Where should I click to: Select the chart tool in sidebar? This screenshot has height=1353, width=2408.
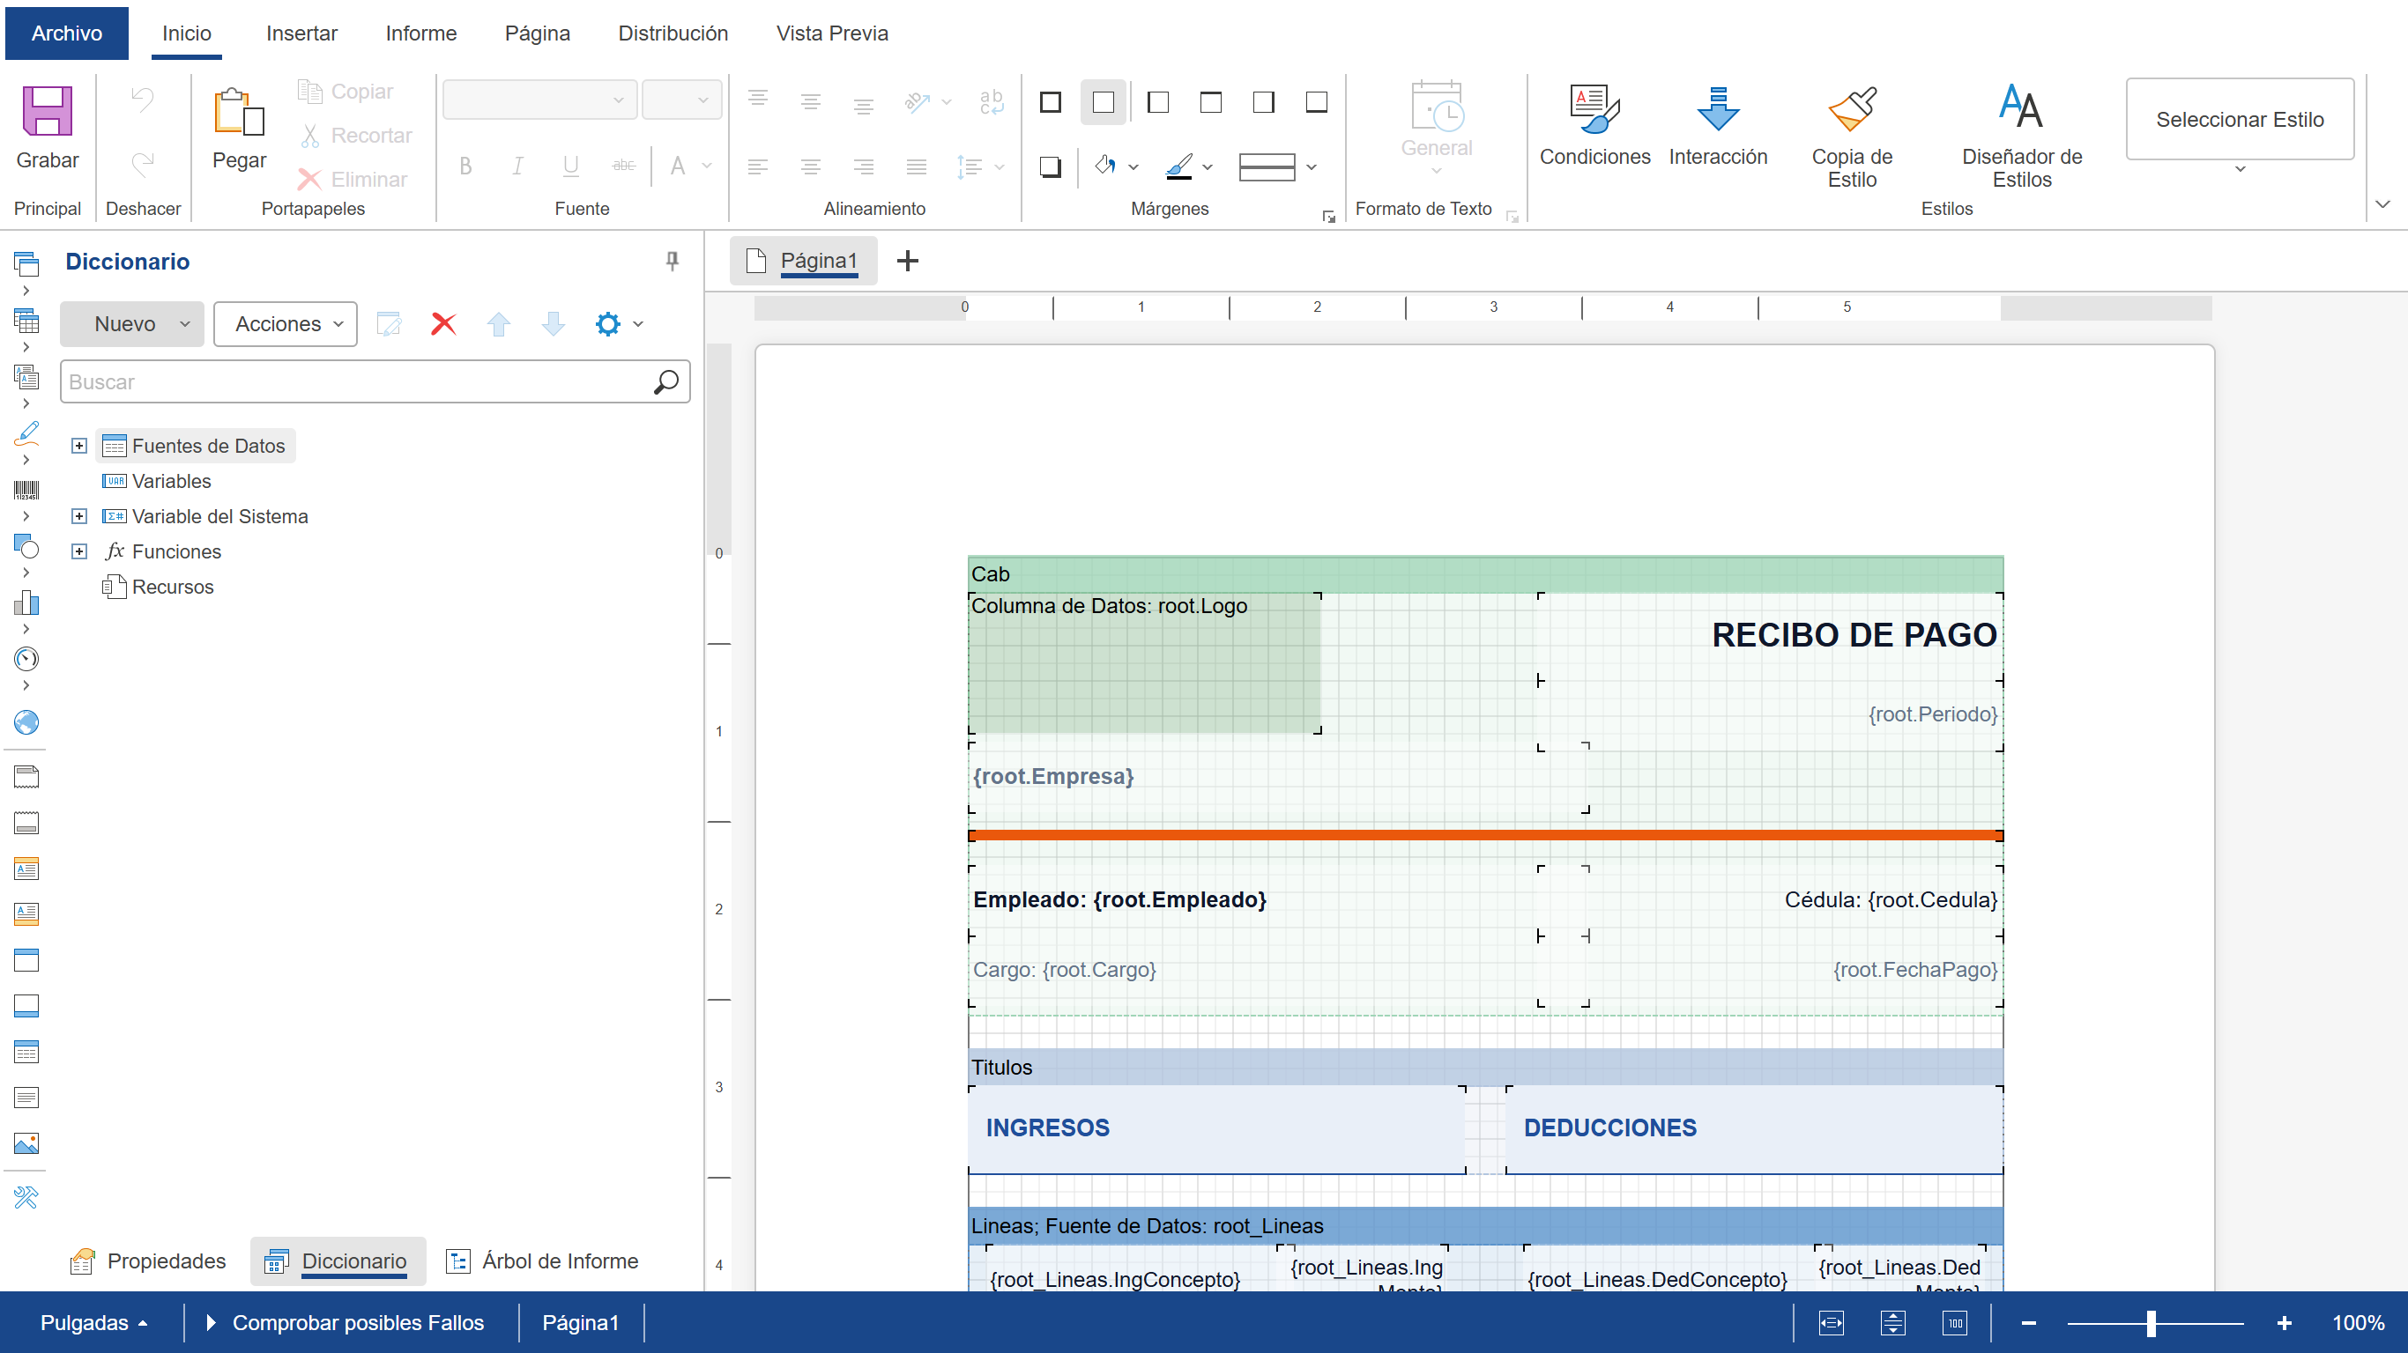click(26, 602)
